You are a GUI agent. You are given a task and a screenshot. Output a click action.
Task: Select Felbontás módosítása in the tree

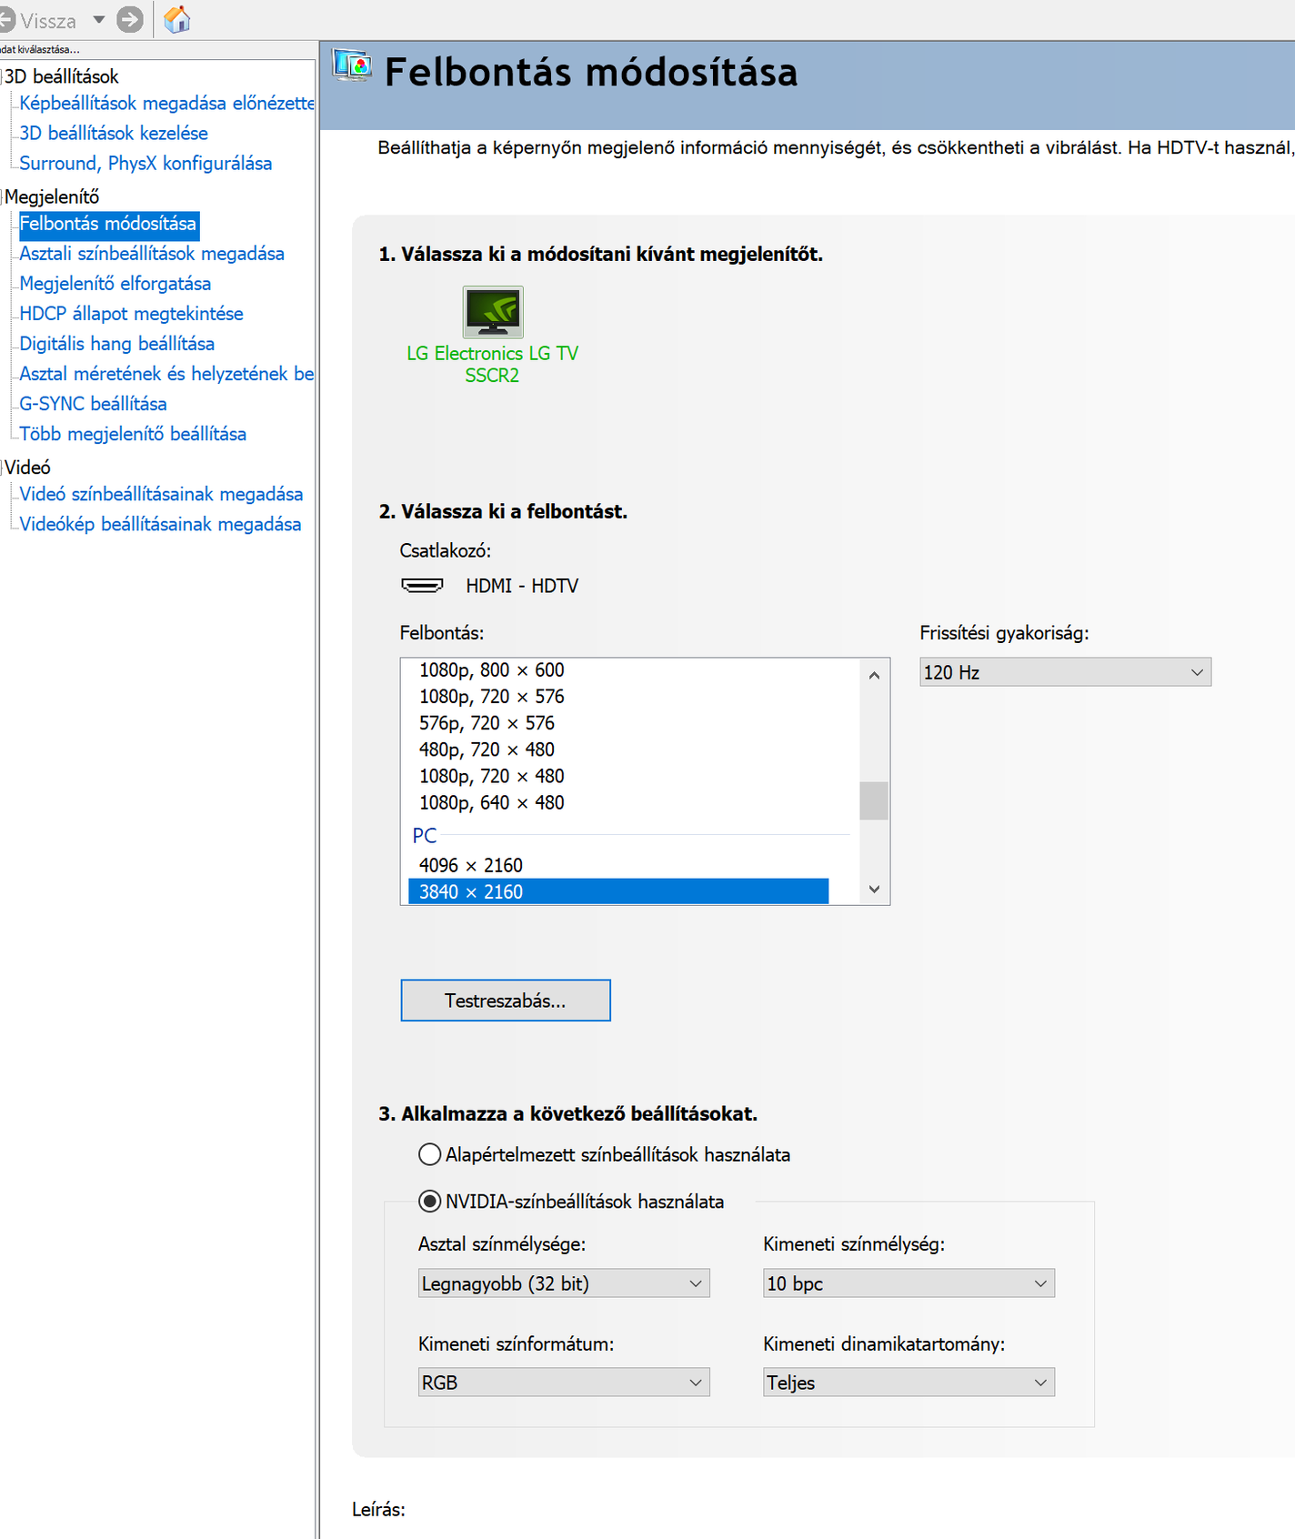pos(108,224)
